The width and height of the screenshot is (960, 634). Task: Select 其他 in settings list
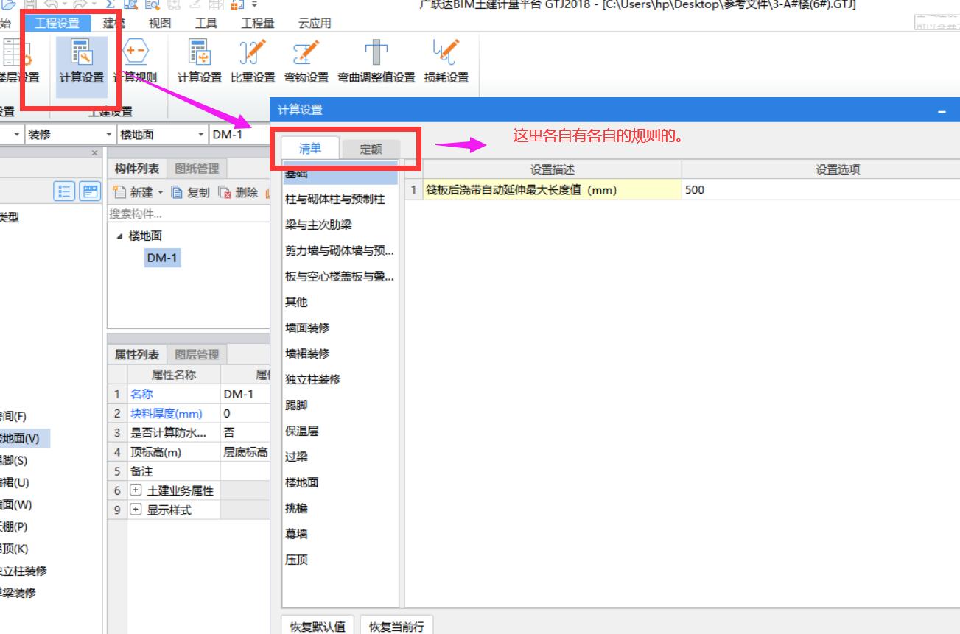[340, 302]
